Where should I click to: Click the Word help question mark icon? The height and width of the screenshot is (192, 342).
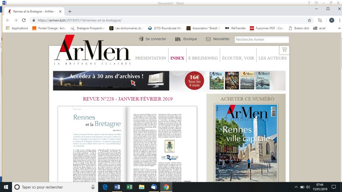[x=309, y=3]
